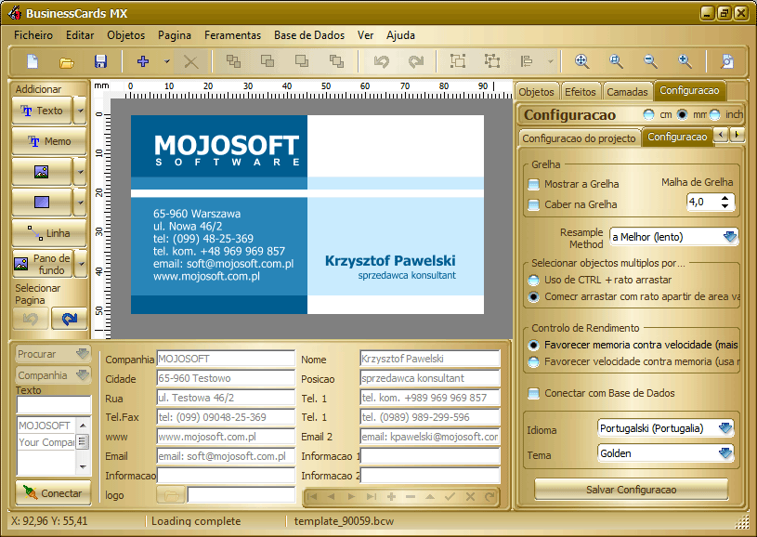Expand the rectangle shape dropdown arrow
Viewport: 757px width, 537px height.
pos(80,202)
